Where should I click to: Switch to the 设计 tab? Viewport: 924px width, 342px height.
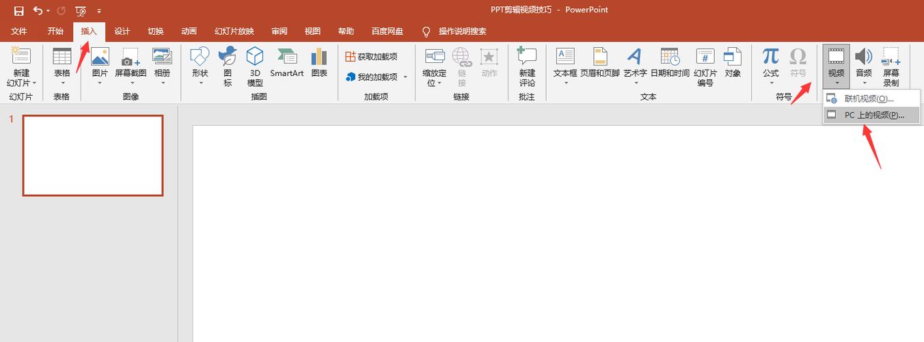122,31
